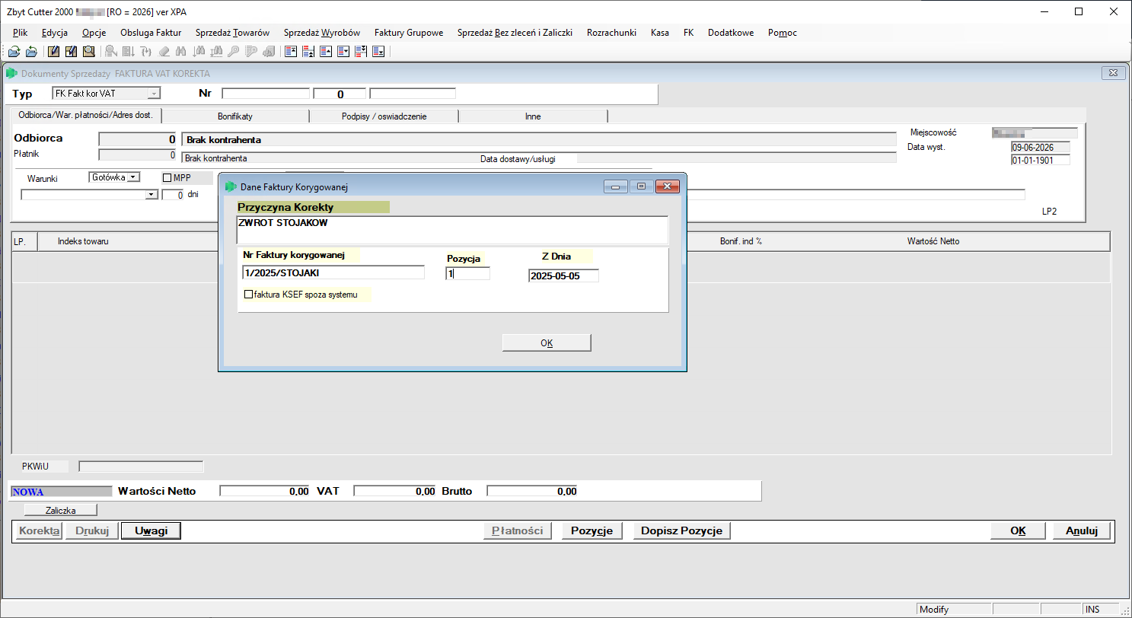The height and width of the screenshot is (618, 1132).
Task: Click the Pozycja number field
Action: click(x=467, y=272)
